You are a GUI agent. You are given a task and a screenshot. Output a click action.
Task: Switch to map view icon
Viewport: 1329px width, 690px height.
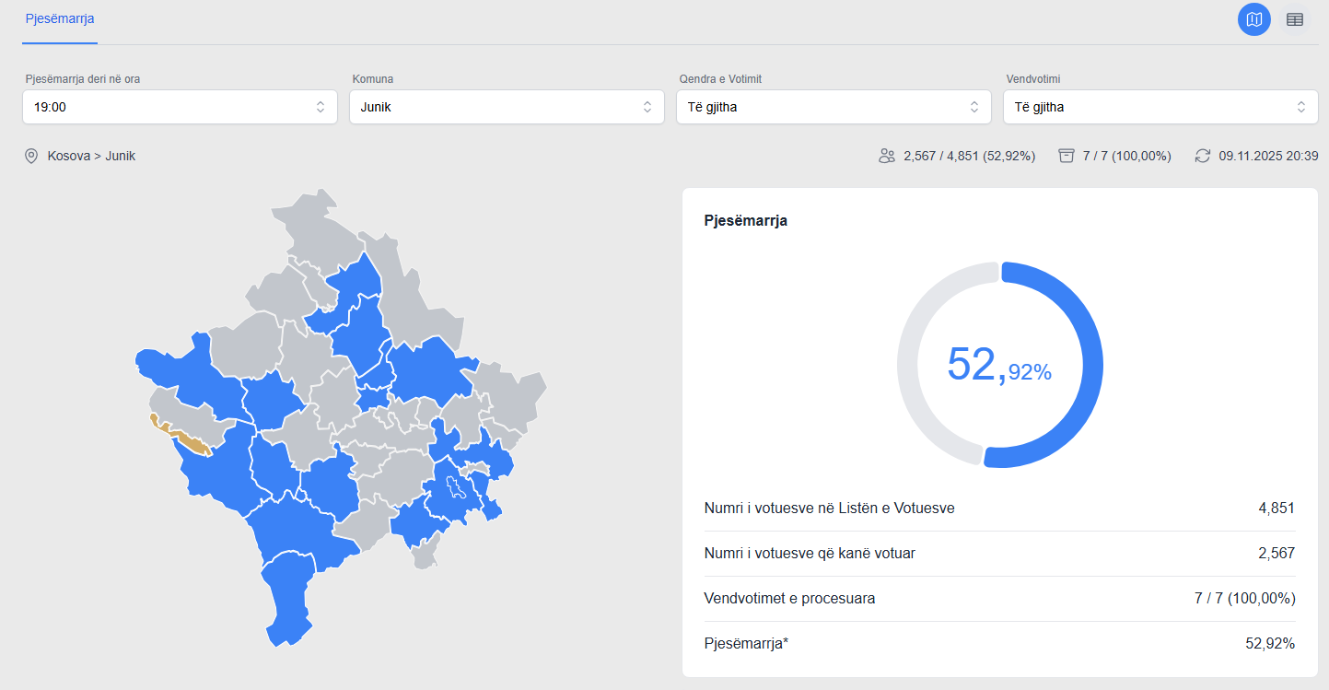pyautogui.click(x=1253, y=19)
